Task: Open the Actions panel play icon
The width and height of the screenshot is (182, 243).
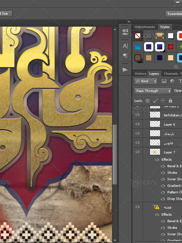Action: 125,70
